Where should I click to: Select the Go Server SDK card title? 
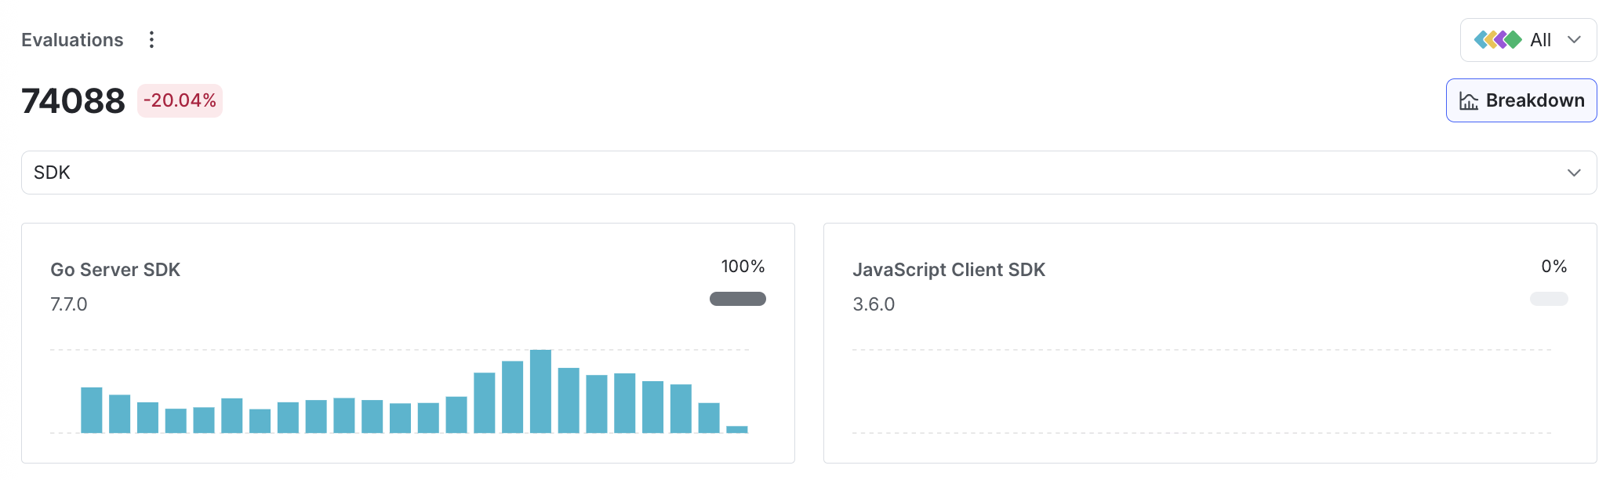[115, 270]
